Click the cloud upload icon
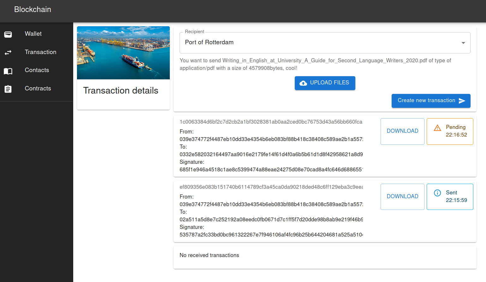 point(303,83)
